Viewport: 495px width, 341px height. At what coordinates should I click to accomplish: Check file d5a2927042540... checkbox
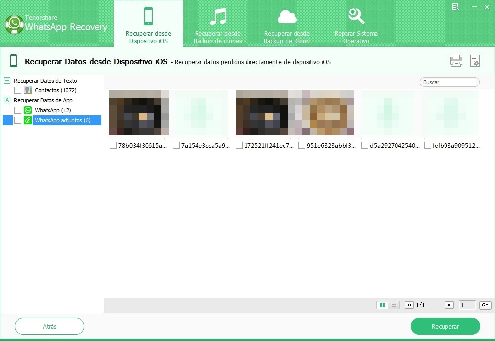[365, 145]
